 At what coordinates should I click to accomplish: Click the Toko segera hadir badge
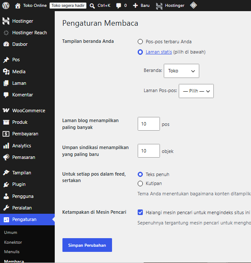(68, 6)
